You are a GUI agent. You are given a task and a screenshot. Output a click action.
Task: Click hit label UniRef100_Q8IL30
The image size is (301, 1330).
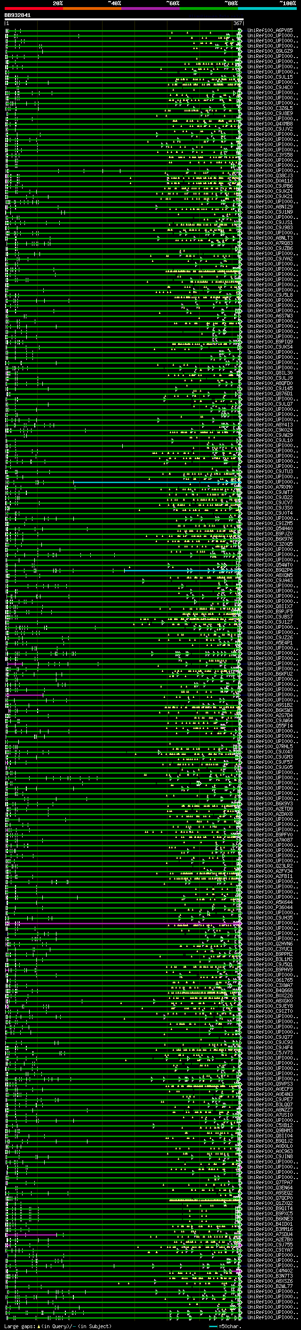pos(270,373)
